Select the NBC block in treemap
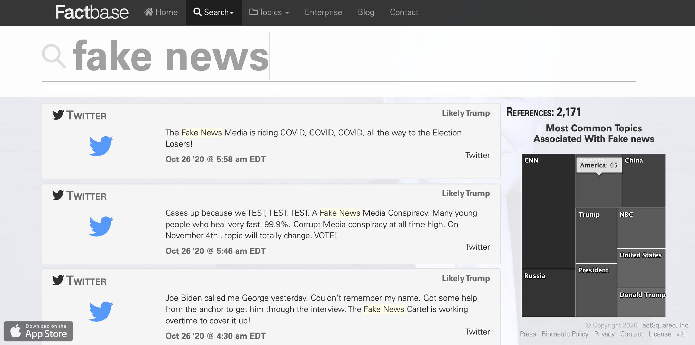This screenshot has width=695, height=345. pos(641,228)
